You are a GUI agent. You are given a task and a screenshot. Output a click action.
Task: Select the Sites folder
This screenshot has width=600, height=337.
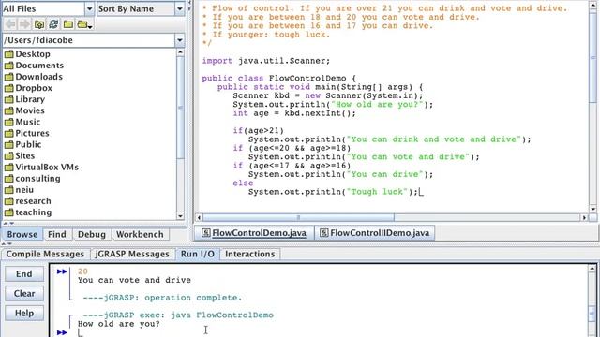(x=25, y=156)
